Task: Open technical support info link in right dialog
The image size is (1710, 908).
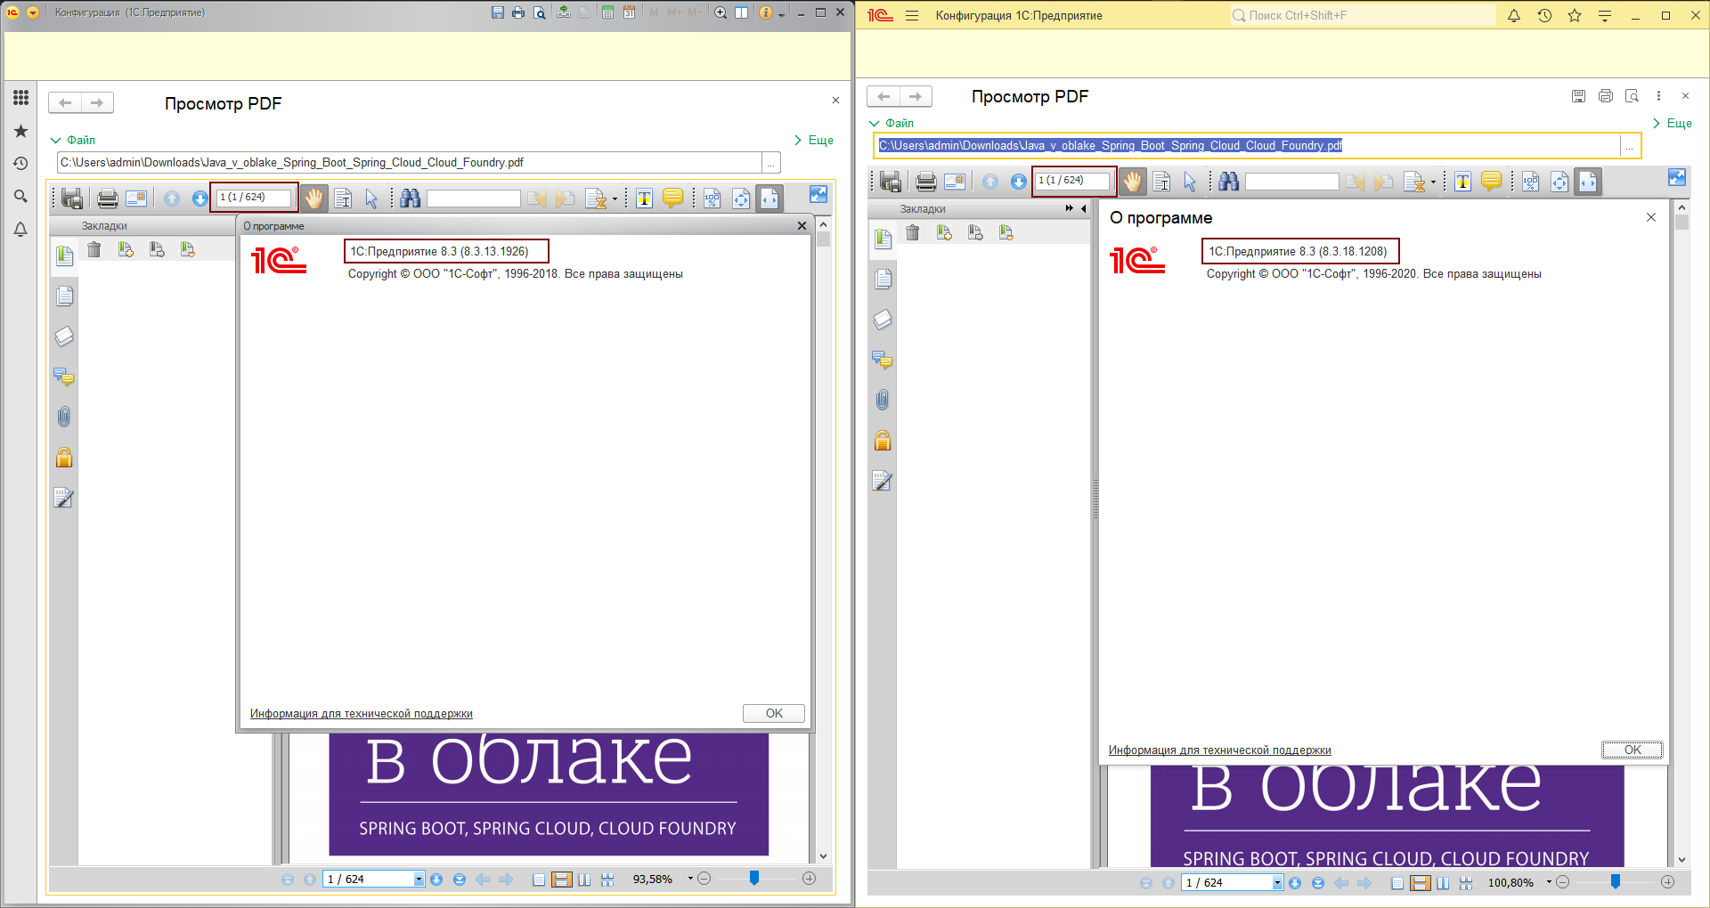Action: tap(1220, 750)
